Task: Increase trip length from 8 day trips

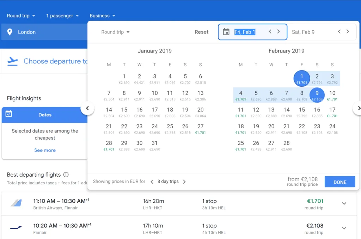Action: tap(184, 182)
